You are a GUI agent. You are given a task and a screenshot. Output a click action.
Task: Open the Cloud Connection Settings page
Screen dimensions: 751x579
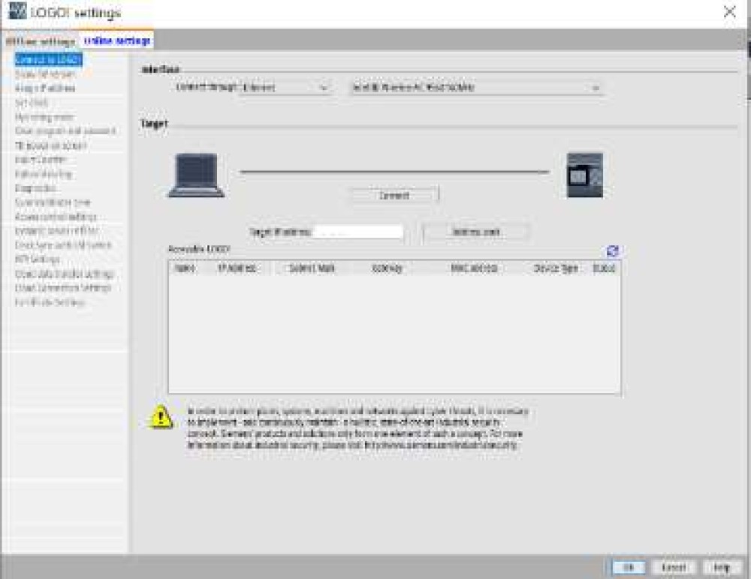point(63,288)
